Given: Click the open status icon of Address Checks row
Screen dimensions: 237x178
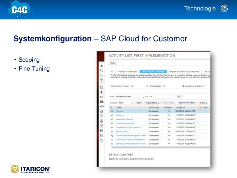Looking at the screenshot, I should point(112,132).
